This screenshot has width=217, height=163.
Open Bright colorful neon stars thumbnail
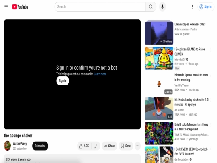[159, 133]
